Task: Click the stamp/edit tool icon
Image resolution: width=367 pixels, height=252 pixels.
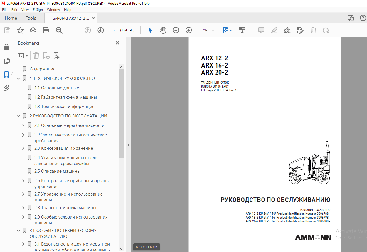Action: click(x=300, y=30)
